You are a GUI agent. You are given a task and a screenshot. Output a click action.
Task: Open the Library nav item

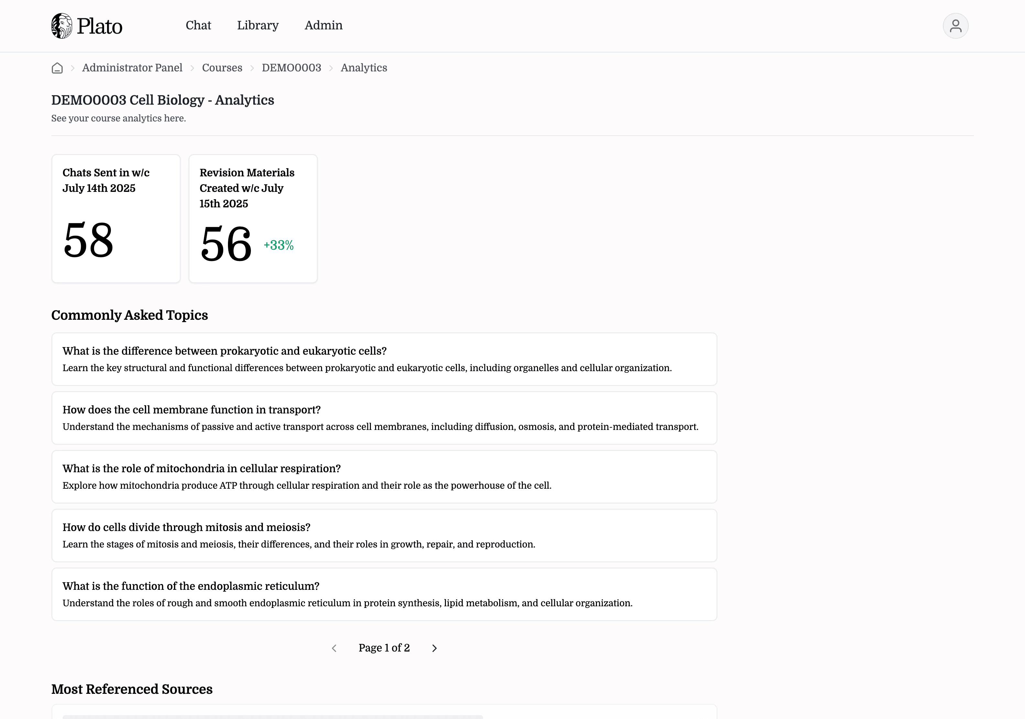258,26
